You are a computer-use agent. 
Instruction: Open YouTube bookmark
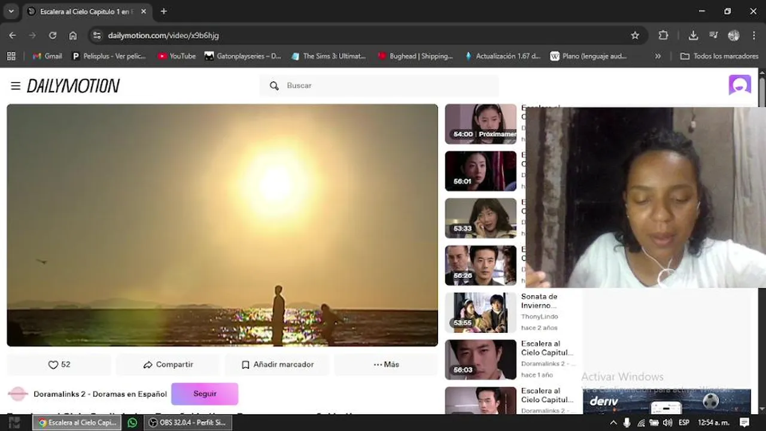click(x=177, y=56)
